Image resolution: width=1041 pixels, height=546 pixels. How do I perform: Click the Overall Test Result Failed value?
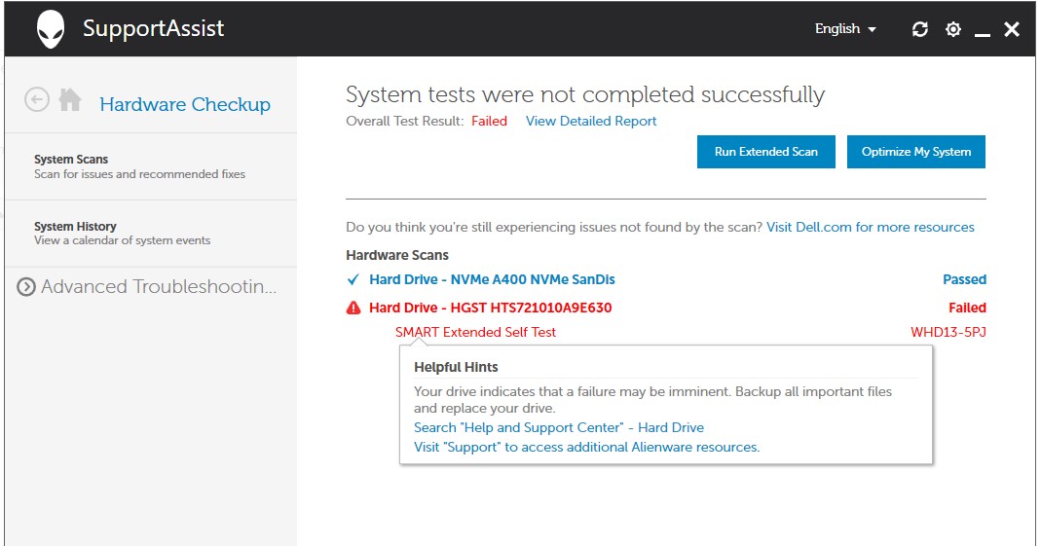click(489, 122)
